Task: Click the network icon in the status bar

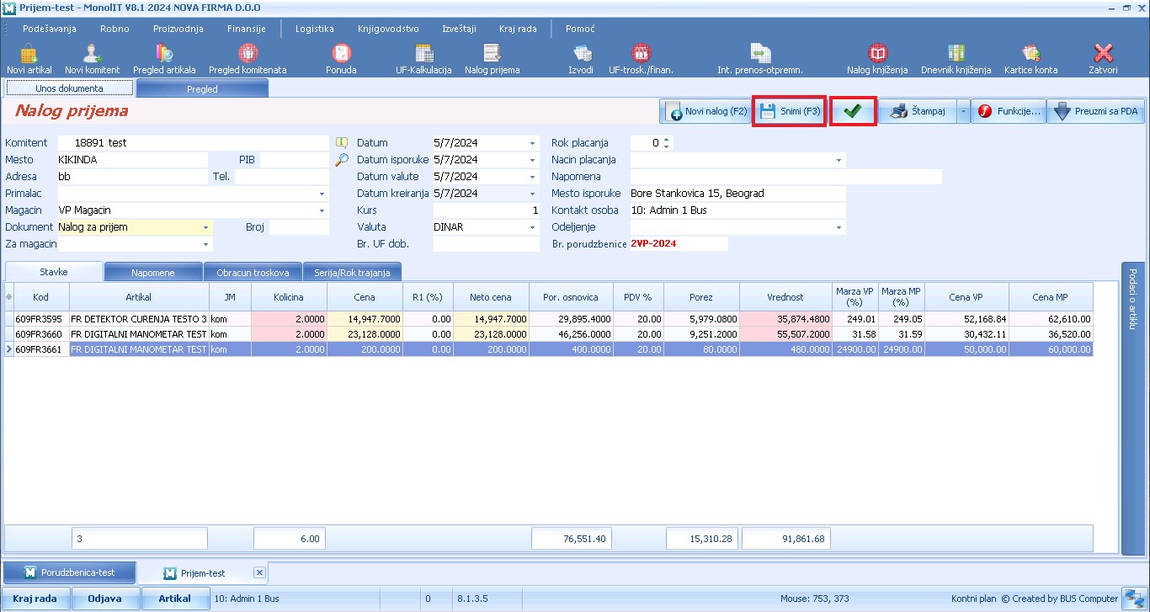Action: click(1132, 599)
